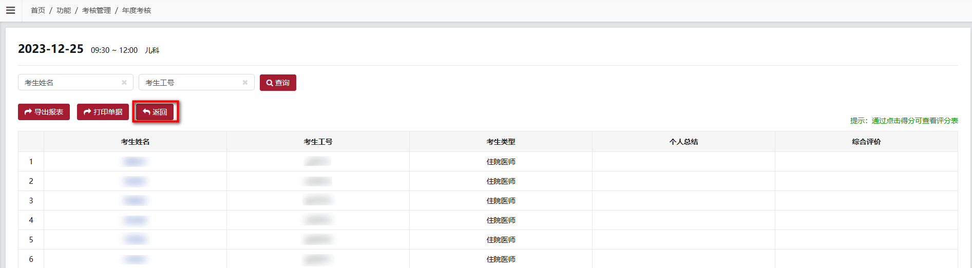Click 打印单据 to print documents
This screenshot has height=268, width=972.
[x=103, y=112]
